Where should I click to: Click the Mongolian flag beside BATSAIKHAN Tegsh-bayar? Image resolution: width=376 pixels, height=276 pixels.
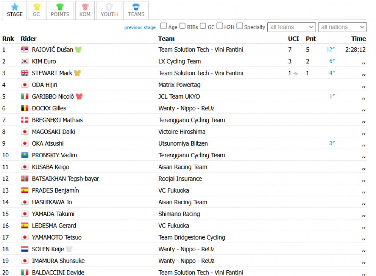[25, 179]
